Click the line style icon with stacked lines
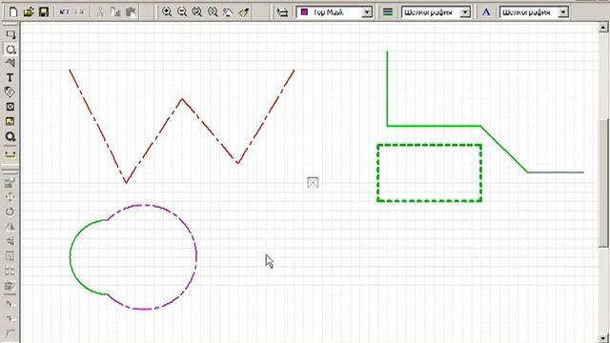The image size is (610, 343). 388,12
